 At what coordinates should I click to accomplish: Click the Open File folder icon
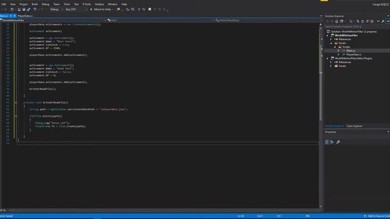pos(19,10)
